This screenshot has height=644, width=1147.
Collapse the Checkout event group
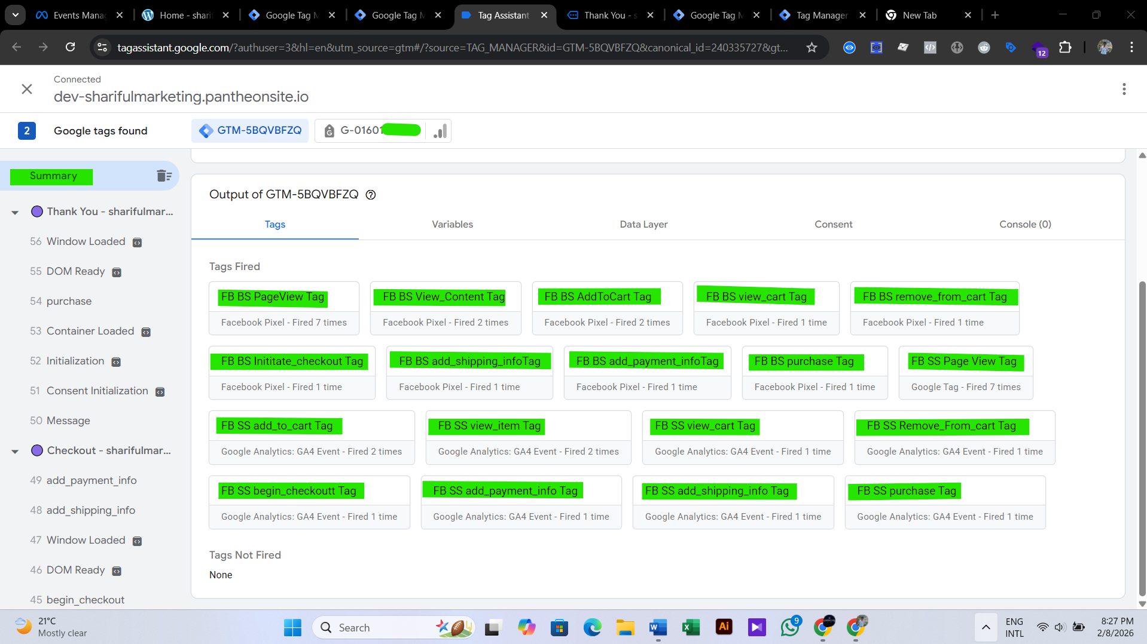point(14,450)
